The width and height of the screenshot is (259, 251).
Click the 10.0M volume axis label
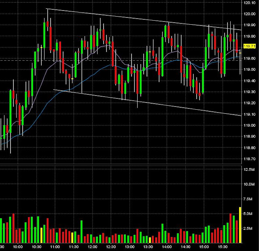(249, 184)
